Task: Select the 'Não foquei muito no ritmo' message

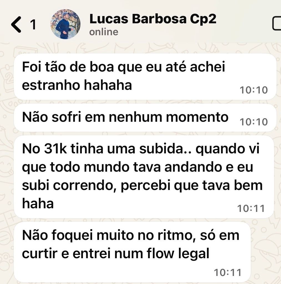Action: click(x=132, y=252)
